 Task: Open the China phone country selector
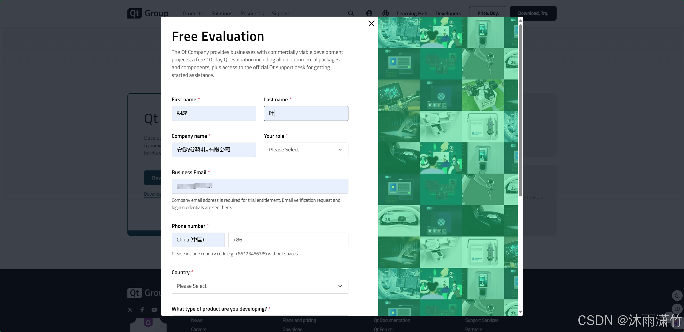198,240
